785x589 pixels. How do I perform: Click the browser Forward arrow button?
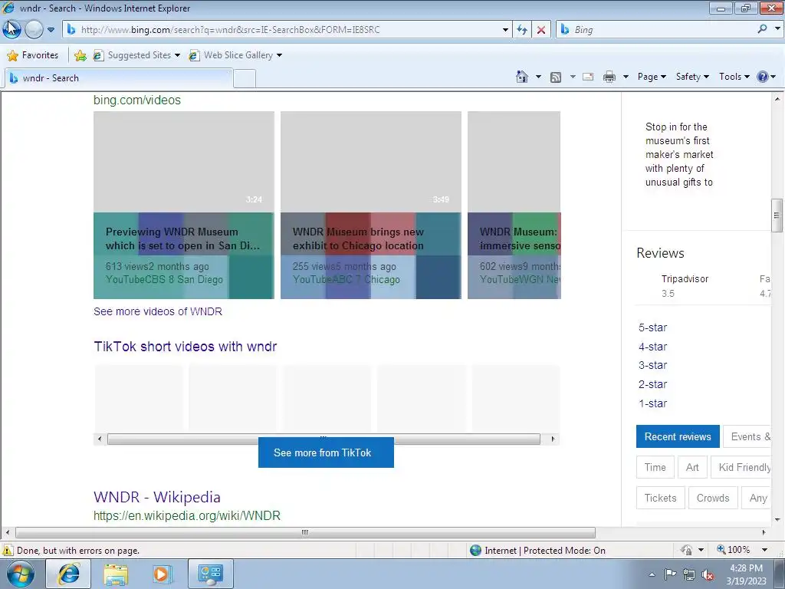tap(34, 30)
